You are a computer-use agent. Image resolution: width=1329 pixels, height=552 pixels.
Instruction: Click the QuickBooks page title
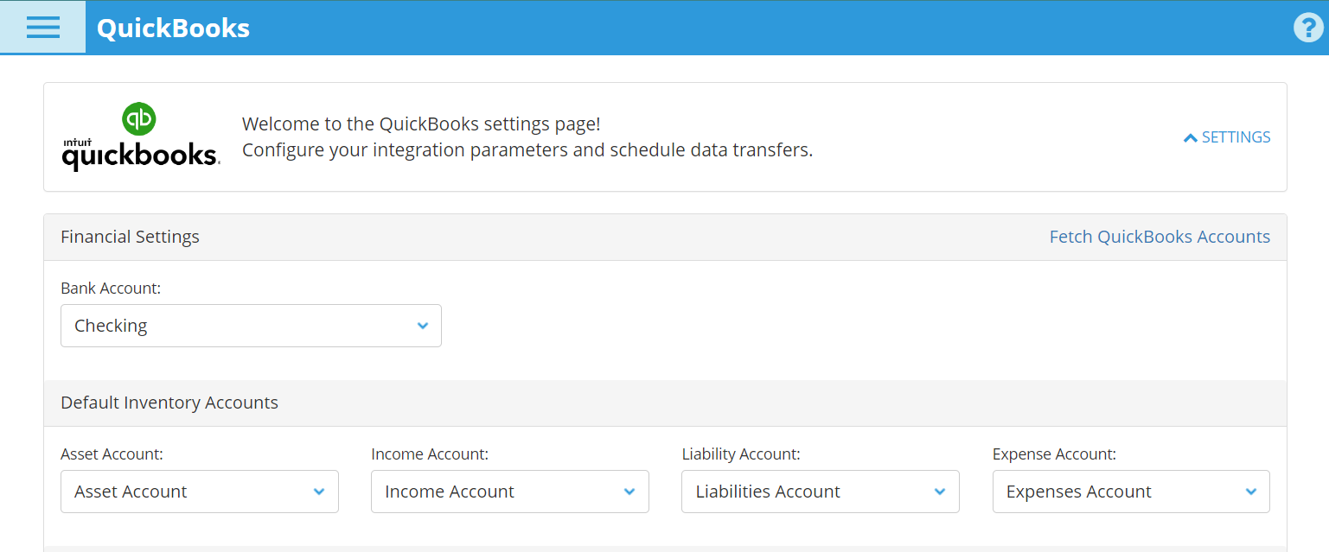[173, 28]
